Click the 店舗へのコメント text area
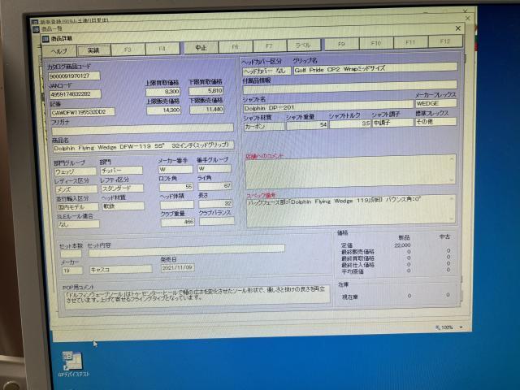Image resolution: width=520 pixels, height=390 pixels. tap(350, 171)
